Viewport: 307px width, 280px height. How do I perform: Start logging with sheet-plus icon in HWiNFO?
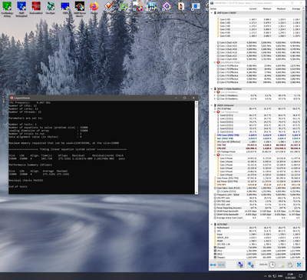coord(281,265)
